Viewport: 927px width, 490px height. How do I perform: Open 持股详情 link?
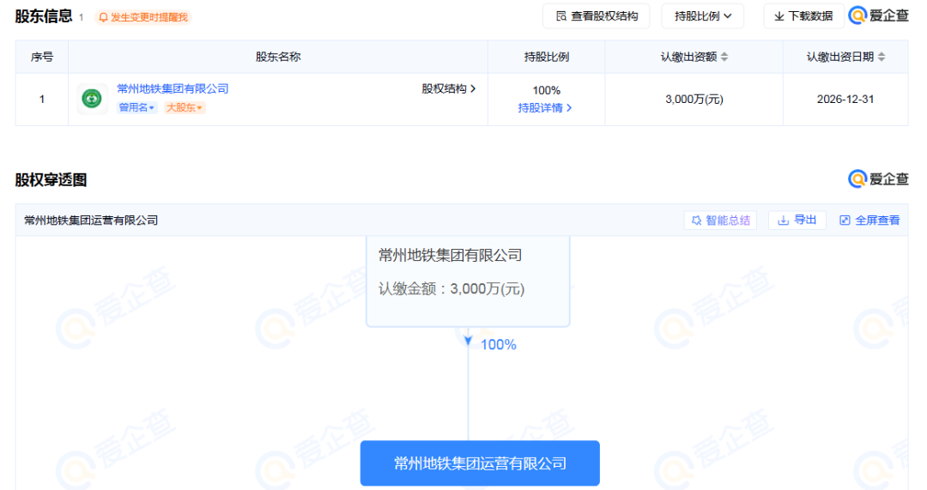click(544, 107)
